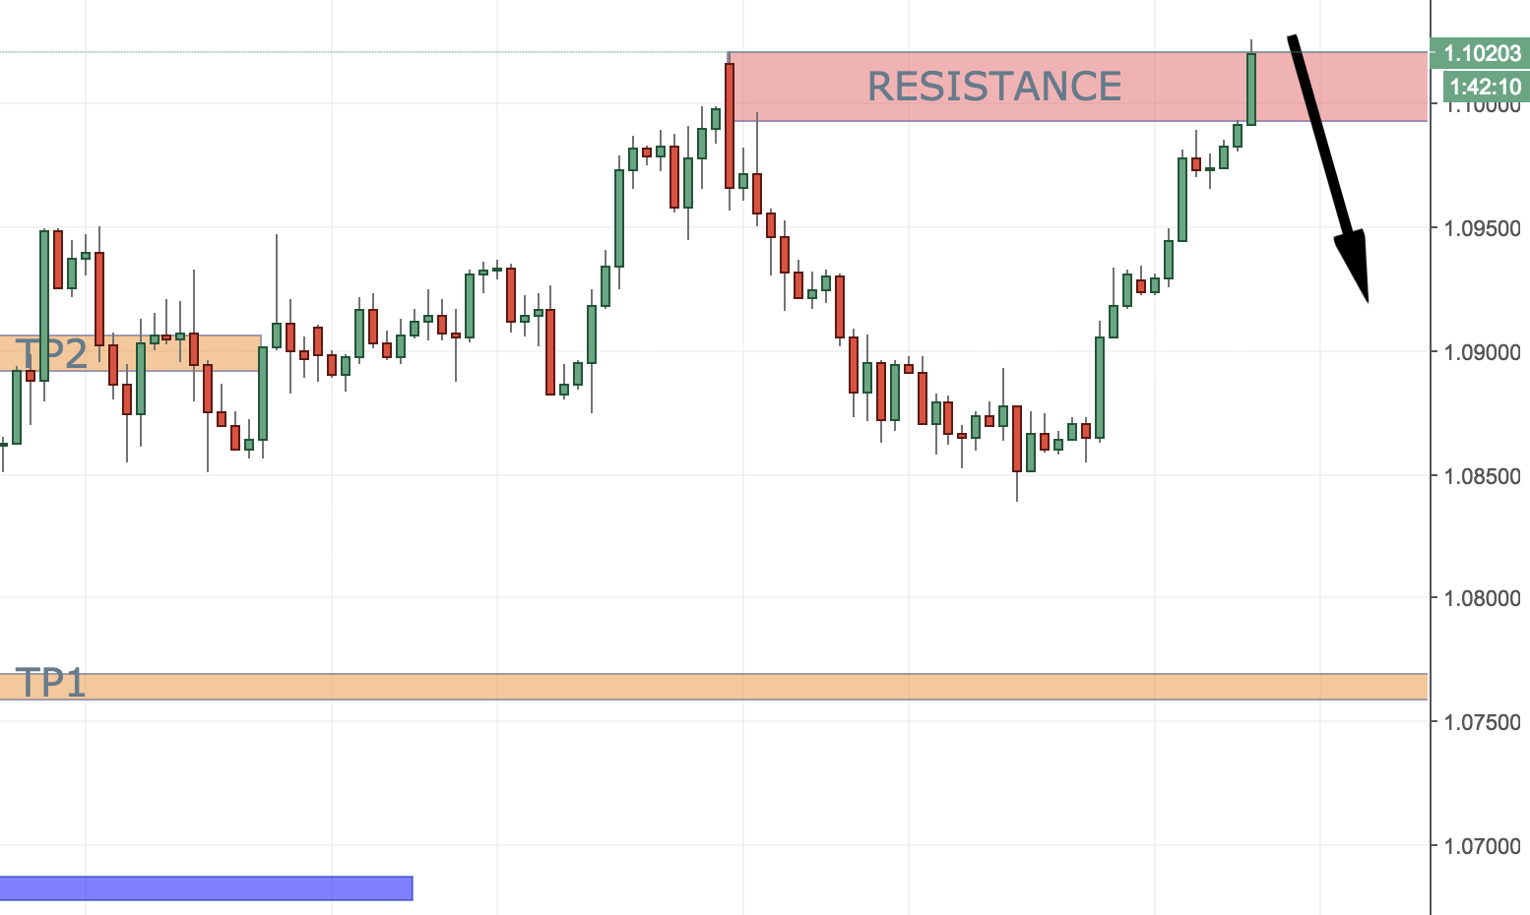Click the dotted current price line
Screen dimensions: 1530x915
point(362,52)
